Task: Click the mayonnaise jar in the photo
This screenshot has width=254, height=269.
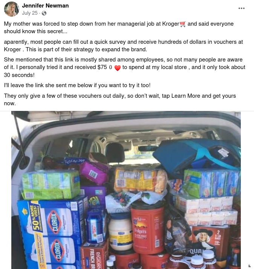Action: click(121, 232)
